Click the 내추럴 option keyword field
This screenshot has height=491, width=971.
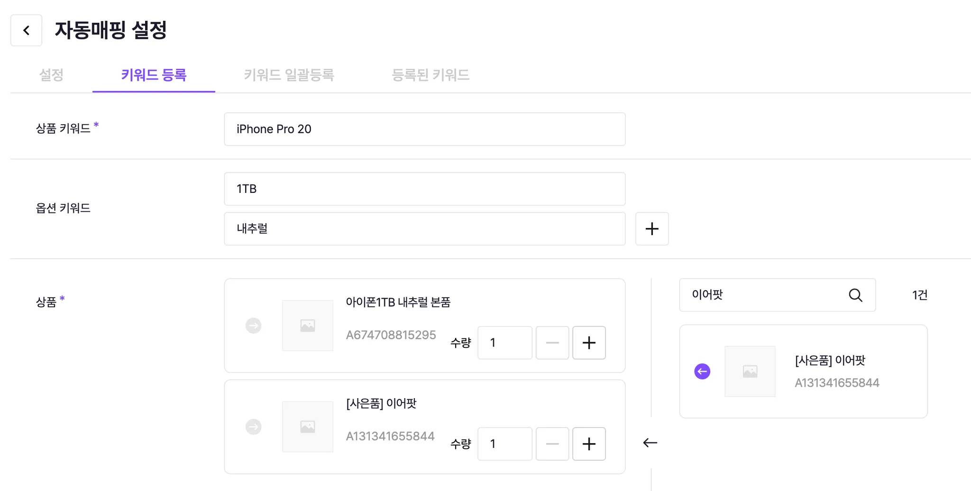pyautogui.click(x=424, y=228)
